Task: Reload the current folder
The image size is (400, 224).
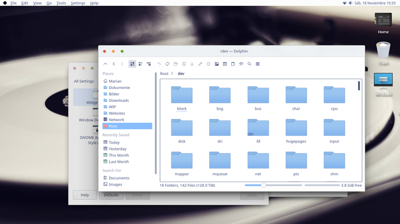Action: click(x=167, y=64)
